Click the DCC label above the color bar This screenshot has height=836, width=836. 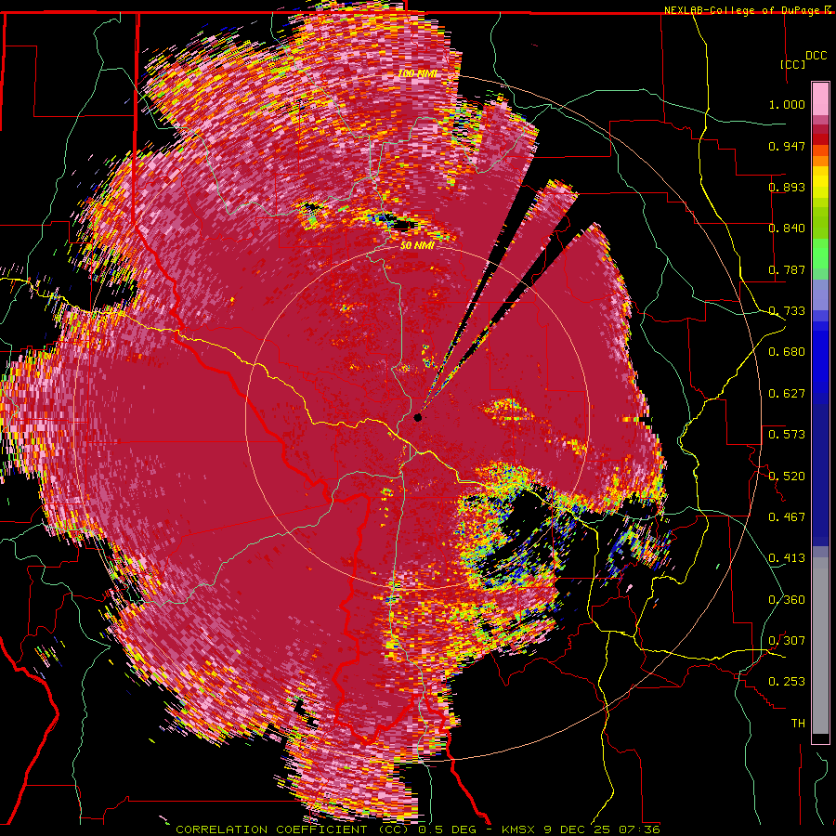816,56
